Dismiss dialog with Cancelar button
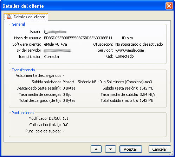 tap(160, 149)
